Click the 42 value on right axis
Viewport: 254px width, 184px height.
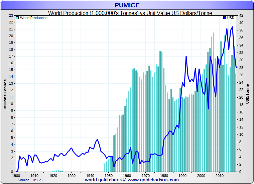click(x=241, y=16)
